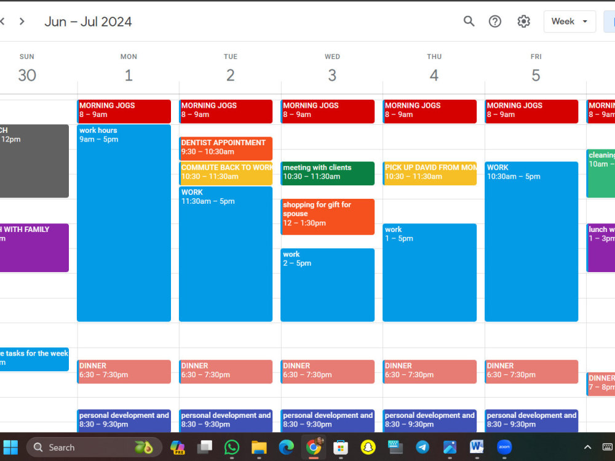Open Sunday's gray event ending 12pm
The height and width of the screenshot is (461, 615).
coord(34,161)
